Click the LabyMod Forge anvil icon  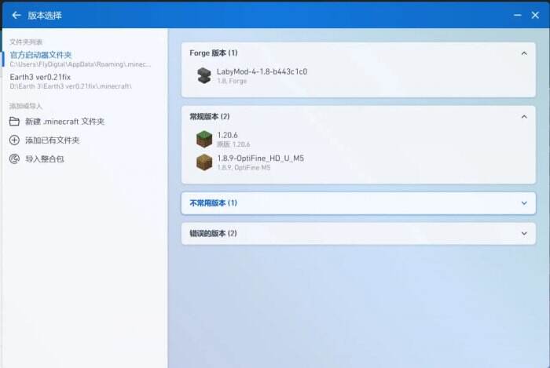tap(203, 75)
